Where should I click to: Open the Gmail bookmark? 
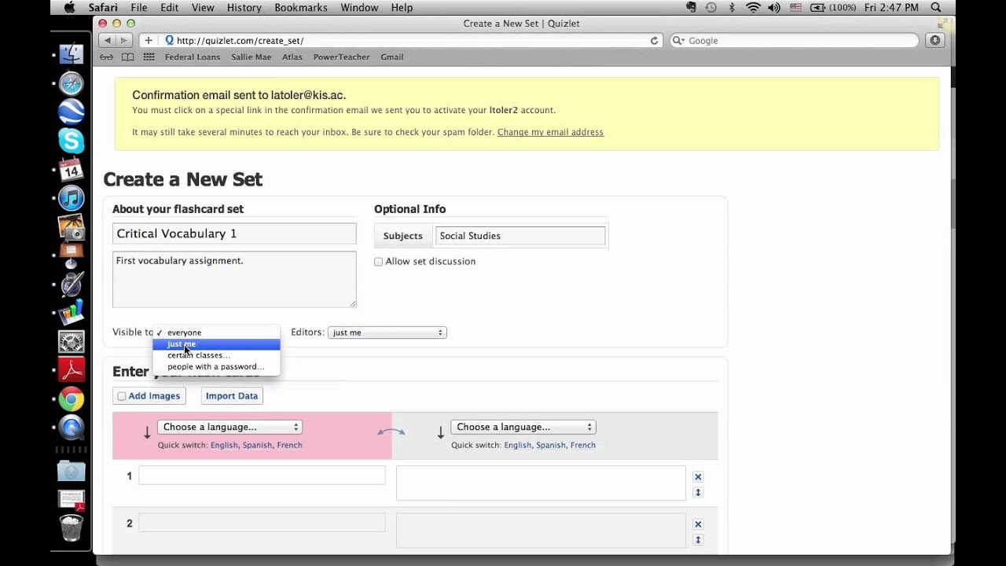pyautogui.click(x=391, y=57)
